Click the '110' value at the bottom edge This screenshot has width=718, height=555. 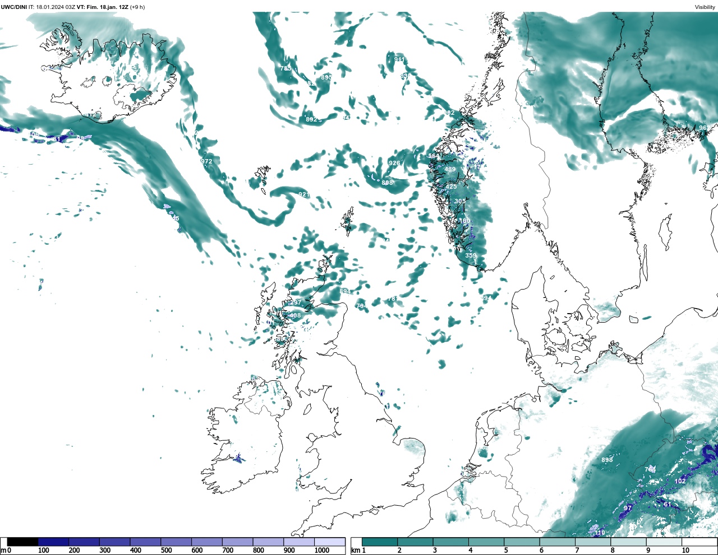[600, 533]
